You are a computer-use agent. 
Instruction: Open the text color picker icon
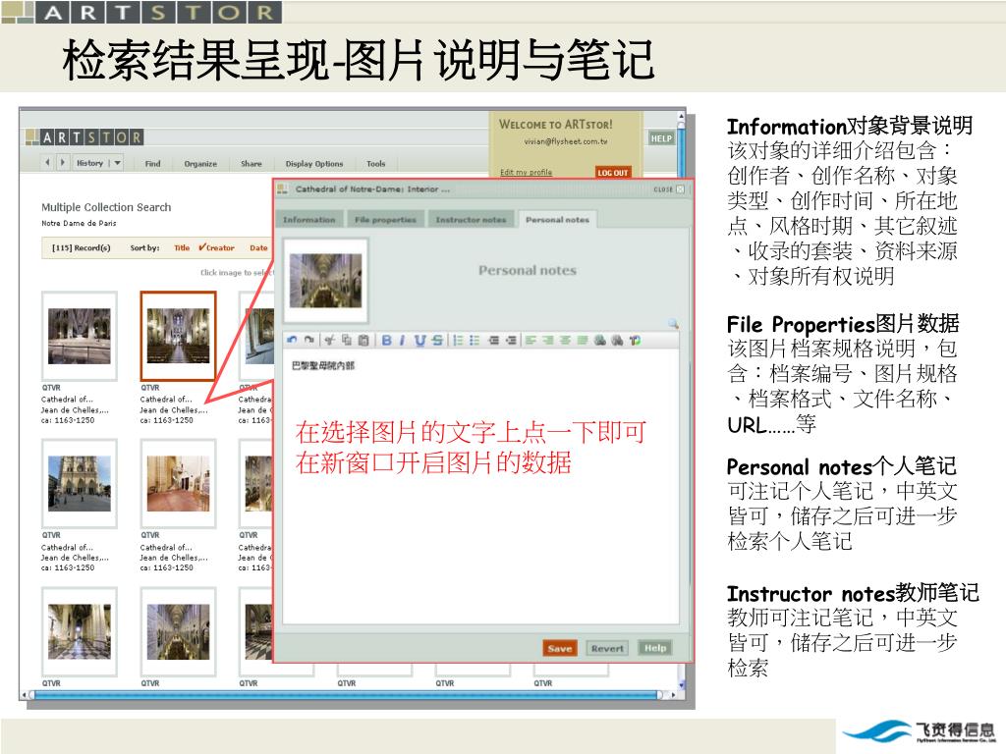point(635,340)
